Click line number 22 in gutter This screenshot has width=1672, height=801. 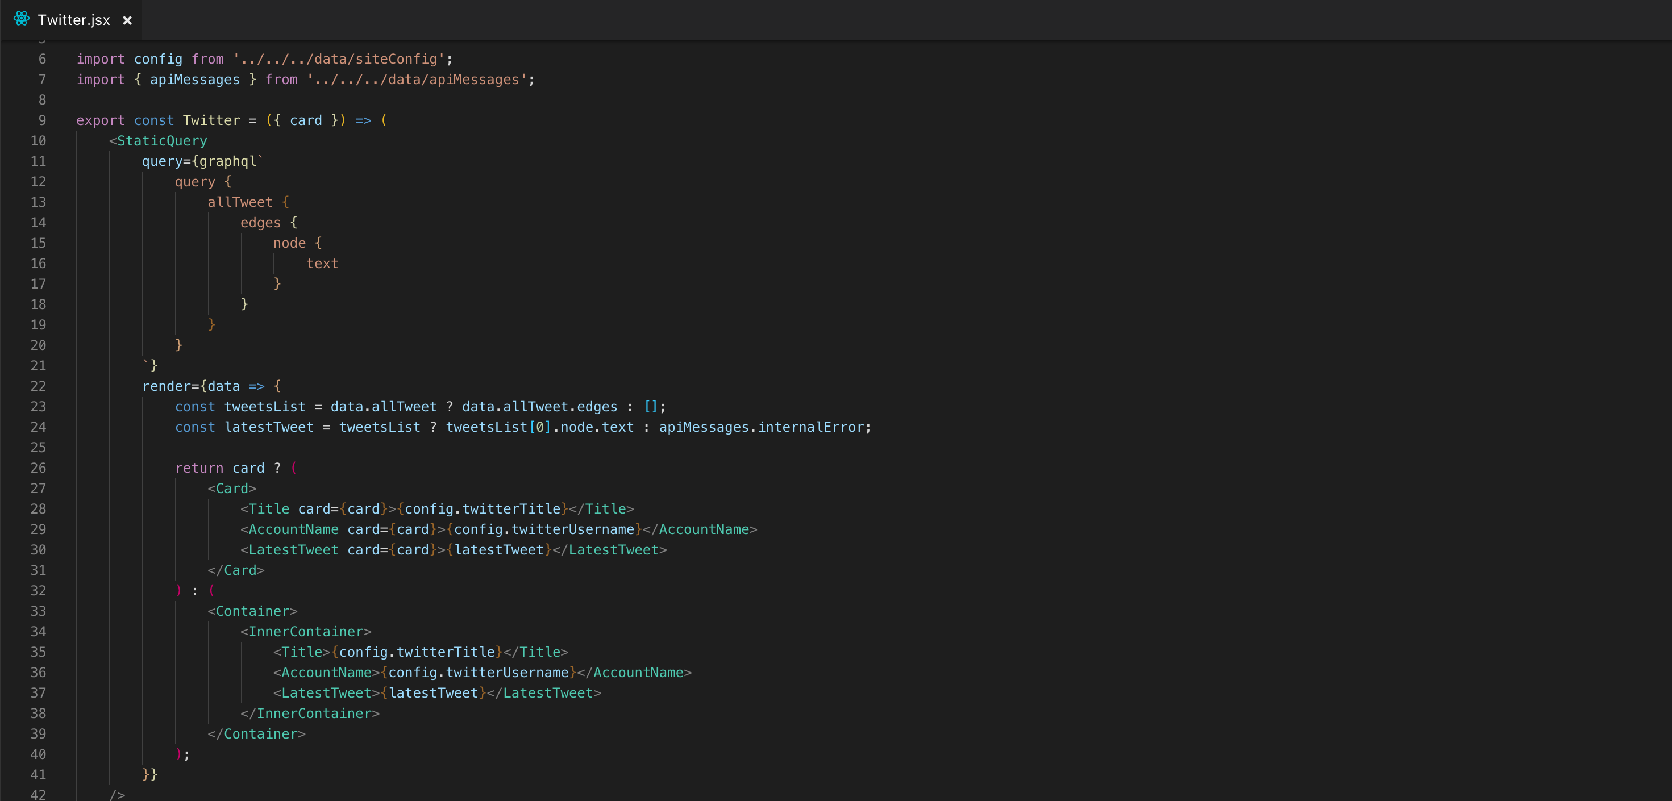pos(38,386)
